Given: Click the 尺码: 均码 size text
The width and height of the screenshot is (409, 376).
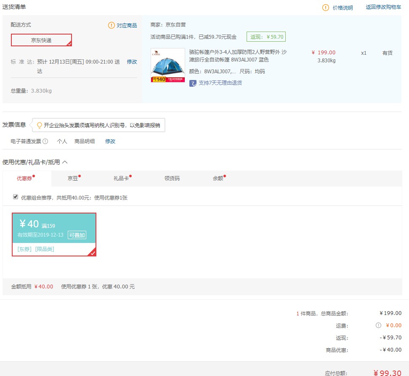Looking at the screenshot, I should pos(252,72).
